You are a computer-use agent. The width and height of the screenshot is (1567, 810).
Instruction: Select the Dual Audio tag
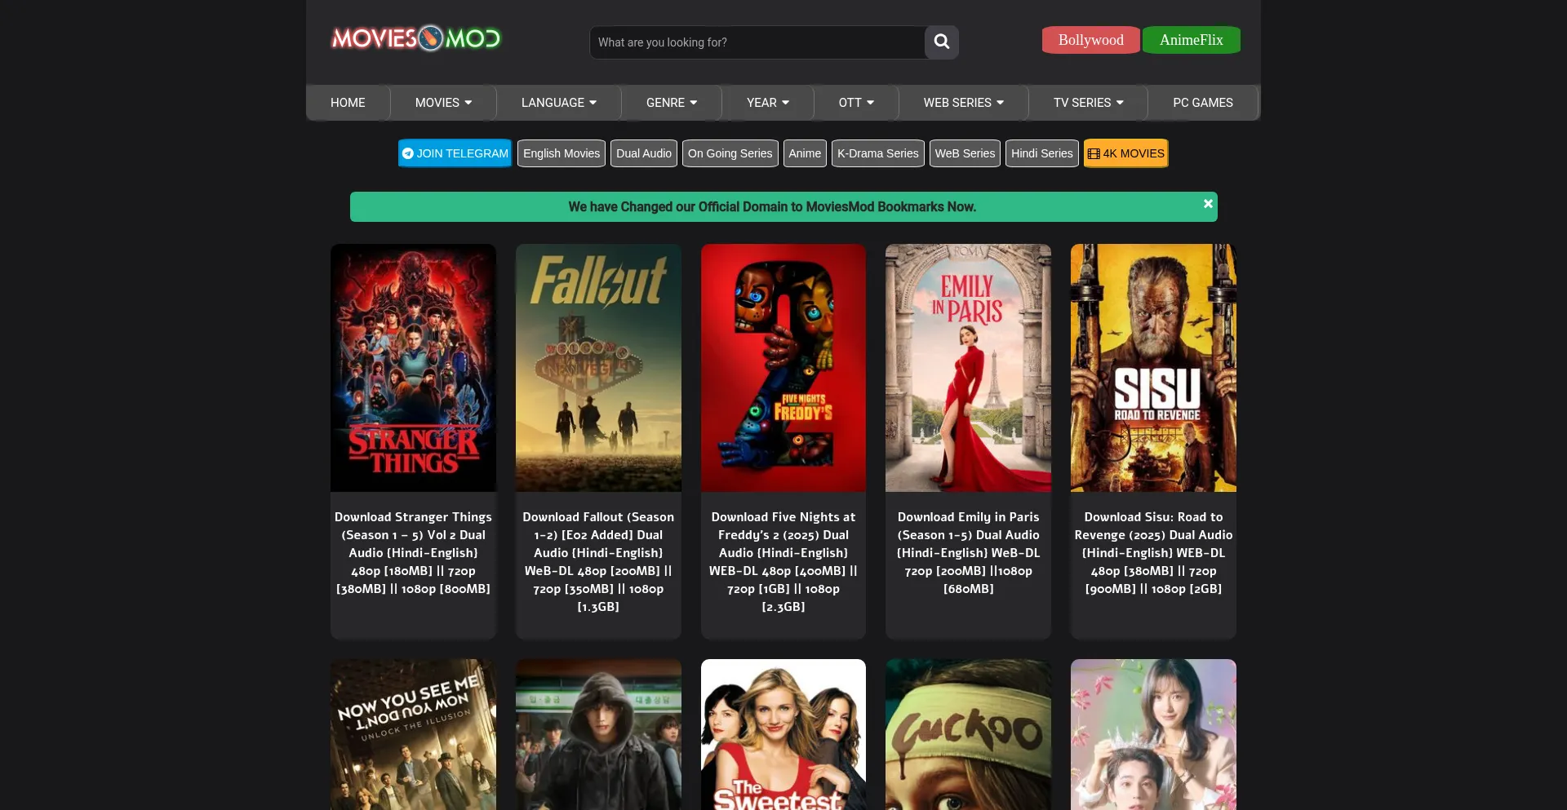[644, 153]
